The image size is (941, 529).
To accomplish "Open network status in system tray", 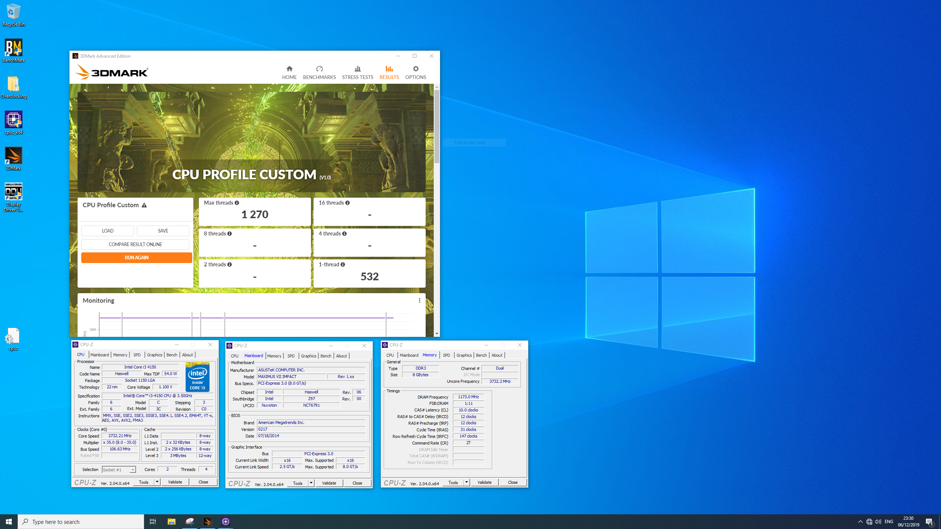I will click(869, 522).
